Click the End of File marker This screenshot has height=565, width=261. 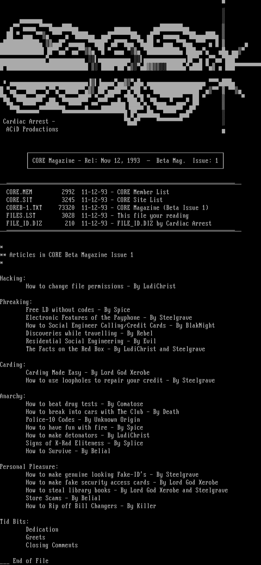(25, 561)
